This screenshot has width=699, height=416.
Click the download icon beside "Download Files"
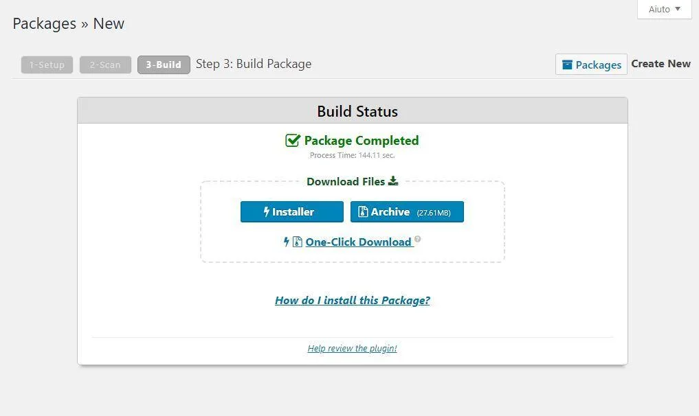tap(392, 181)
